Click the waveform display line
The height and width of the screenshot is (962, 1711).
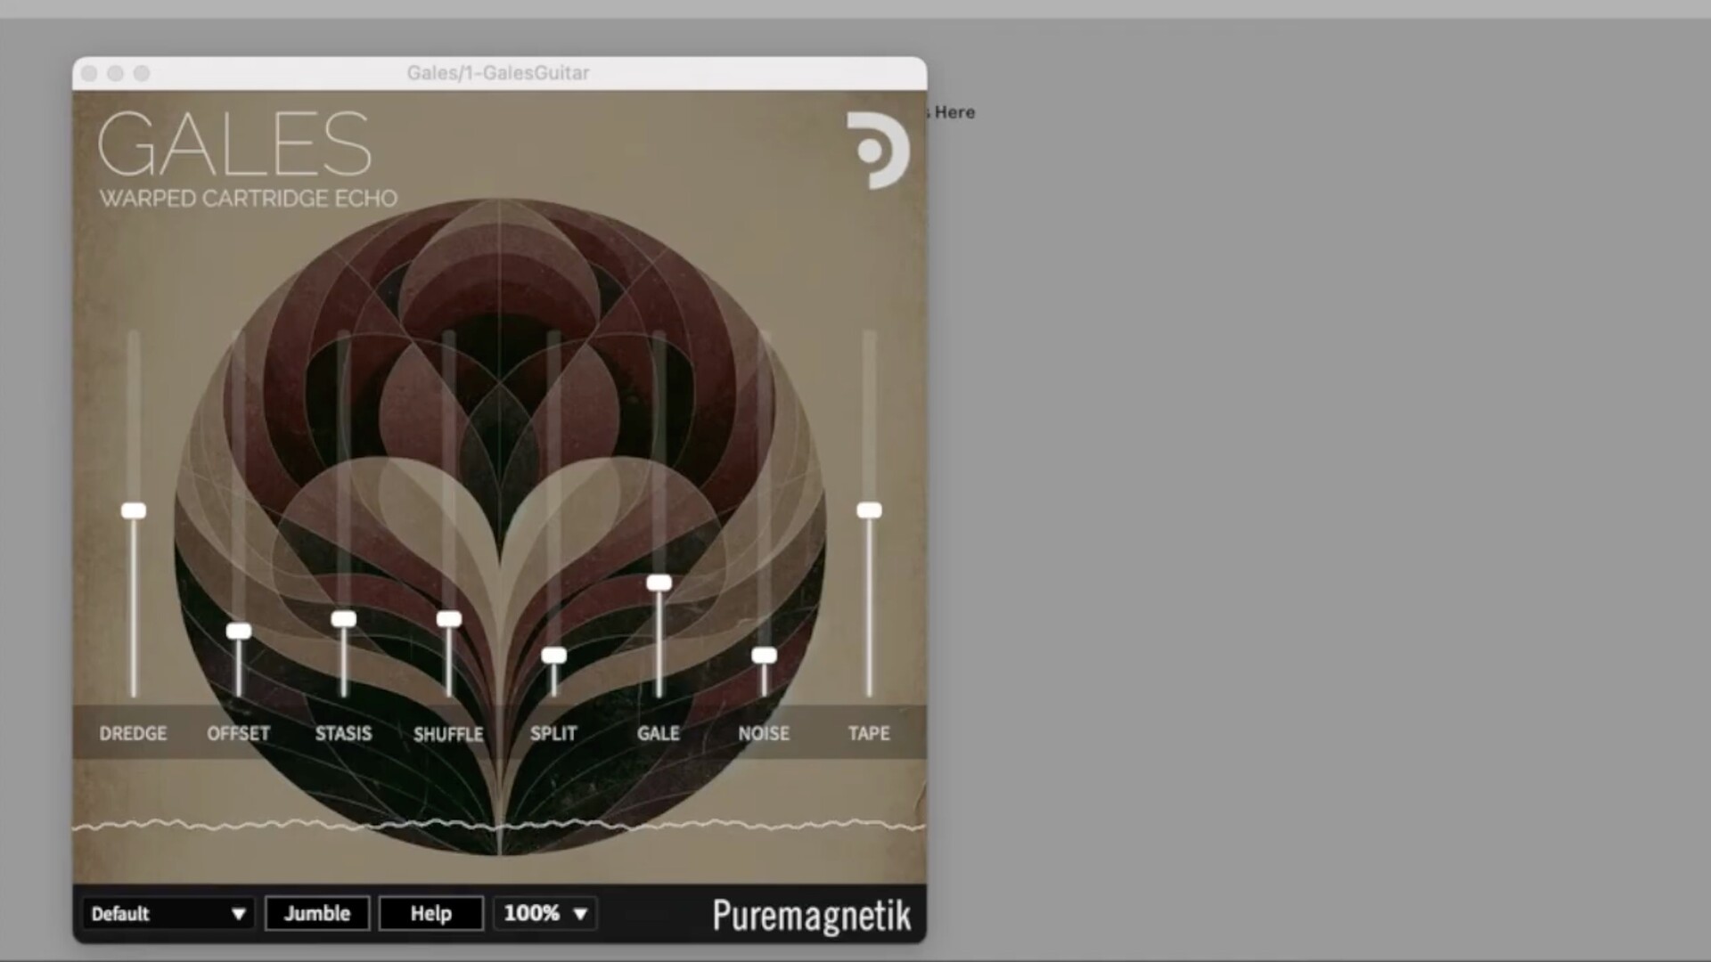pos(499,825)
